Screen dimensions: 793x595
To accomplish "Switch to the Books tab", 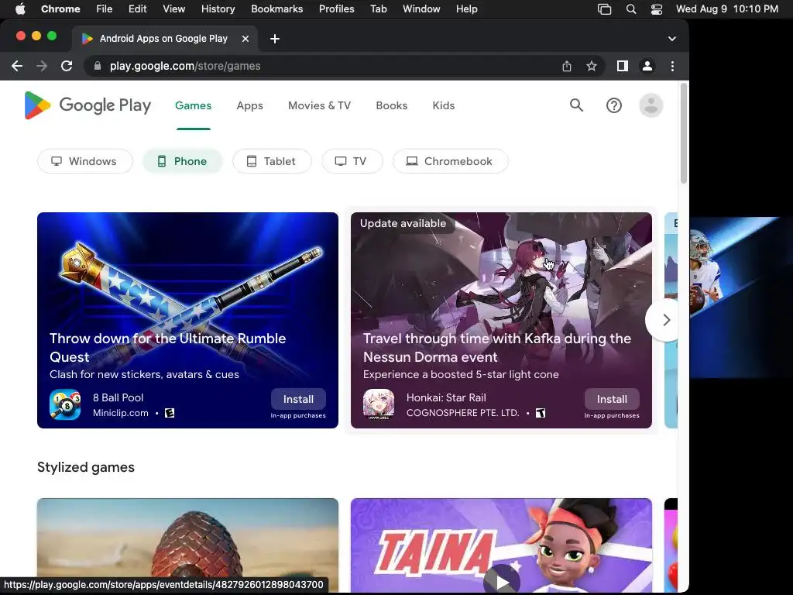I will click(391, 105).
